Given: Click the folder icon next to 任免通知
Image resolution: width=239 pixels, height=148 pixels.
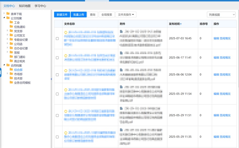Looking at the screenshot, I should [x=11, y=27].
